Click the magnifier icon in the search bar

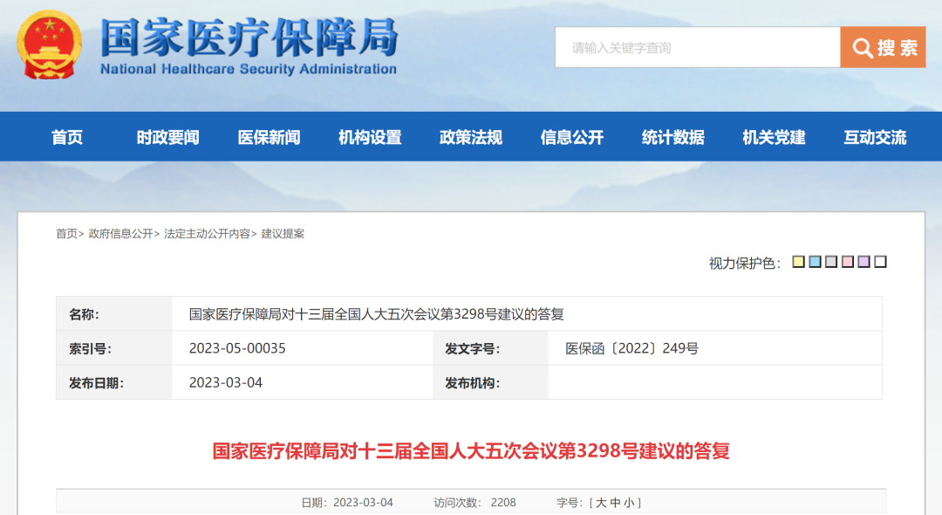coord(863,47)
